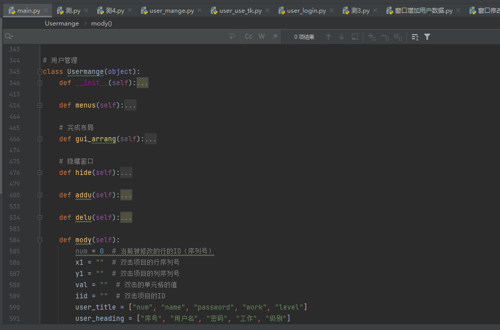Screen dimensions: 500x330
Task: Click the '0 项结果' result count
Action: point(304,37)
